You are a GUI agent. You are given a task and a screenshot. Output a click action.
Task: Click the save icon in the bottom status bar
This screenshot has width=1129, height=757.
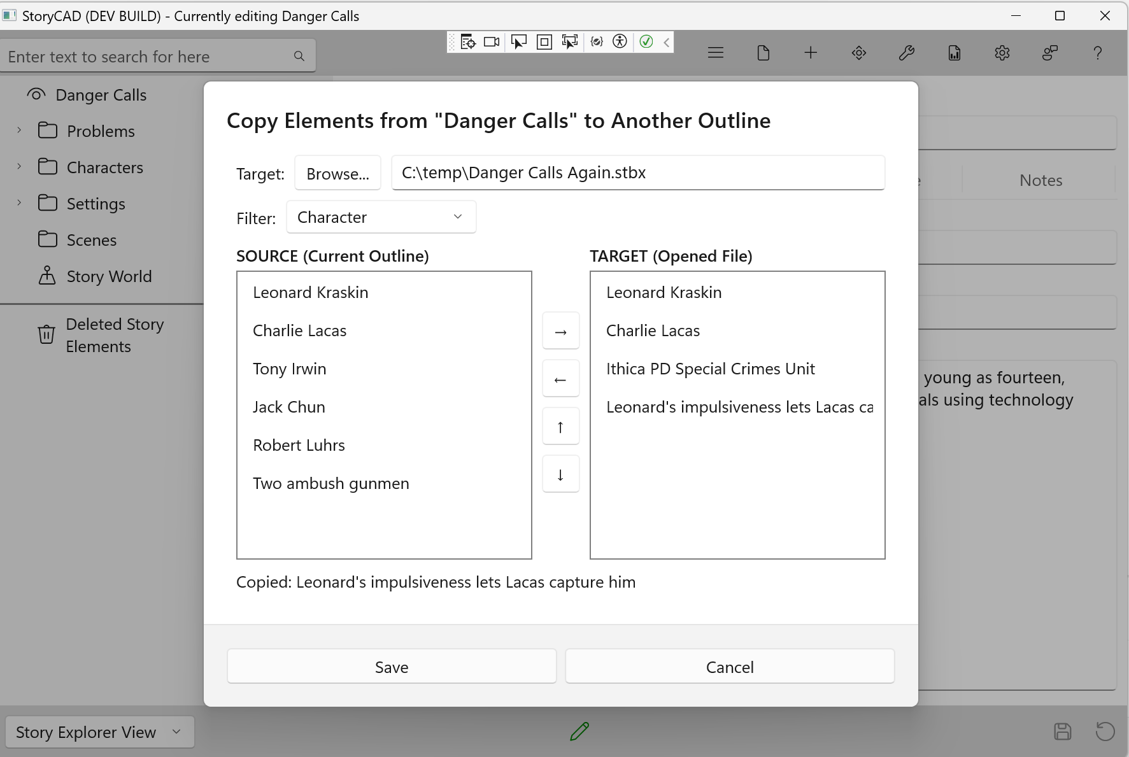[1062, 732]
